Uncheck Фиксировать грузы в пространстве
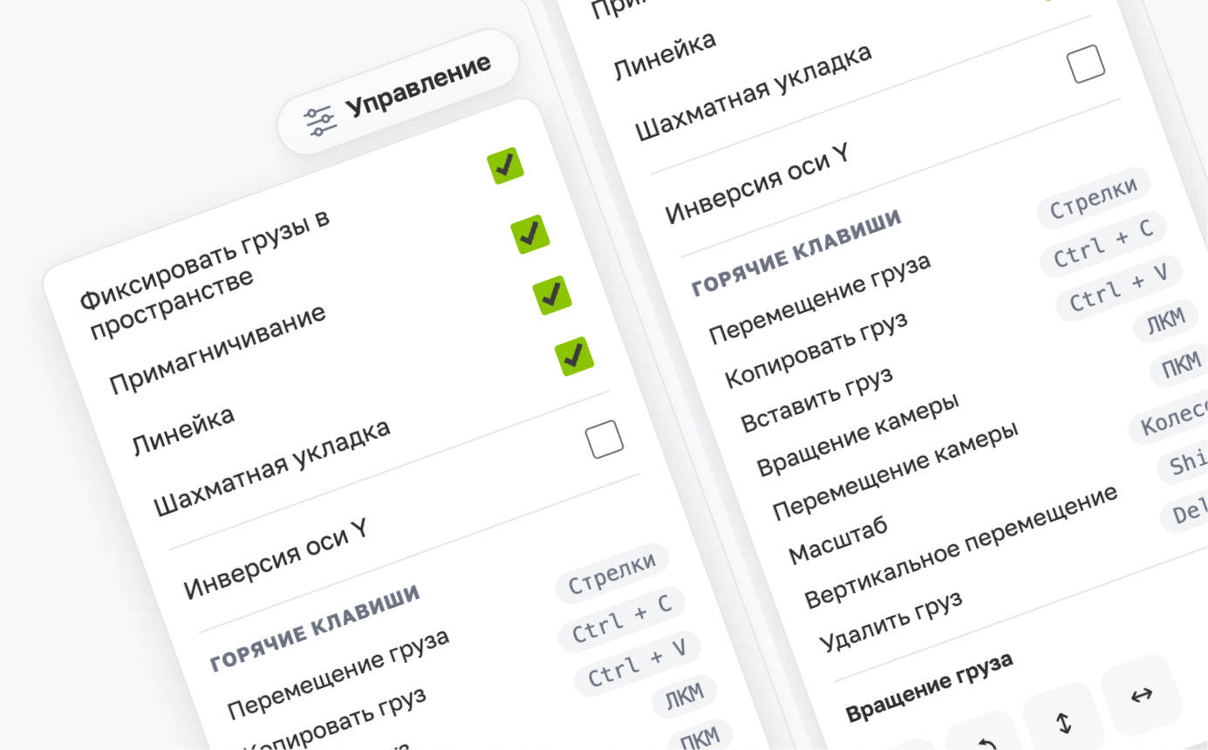The image size is (1208, 750). point(507,164)
